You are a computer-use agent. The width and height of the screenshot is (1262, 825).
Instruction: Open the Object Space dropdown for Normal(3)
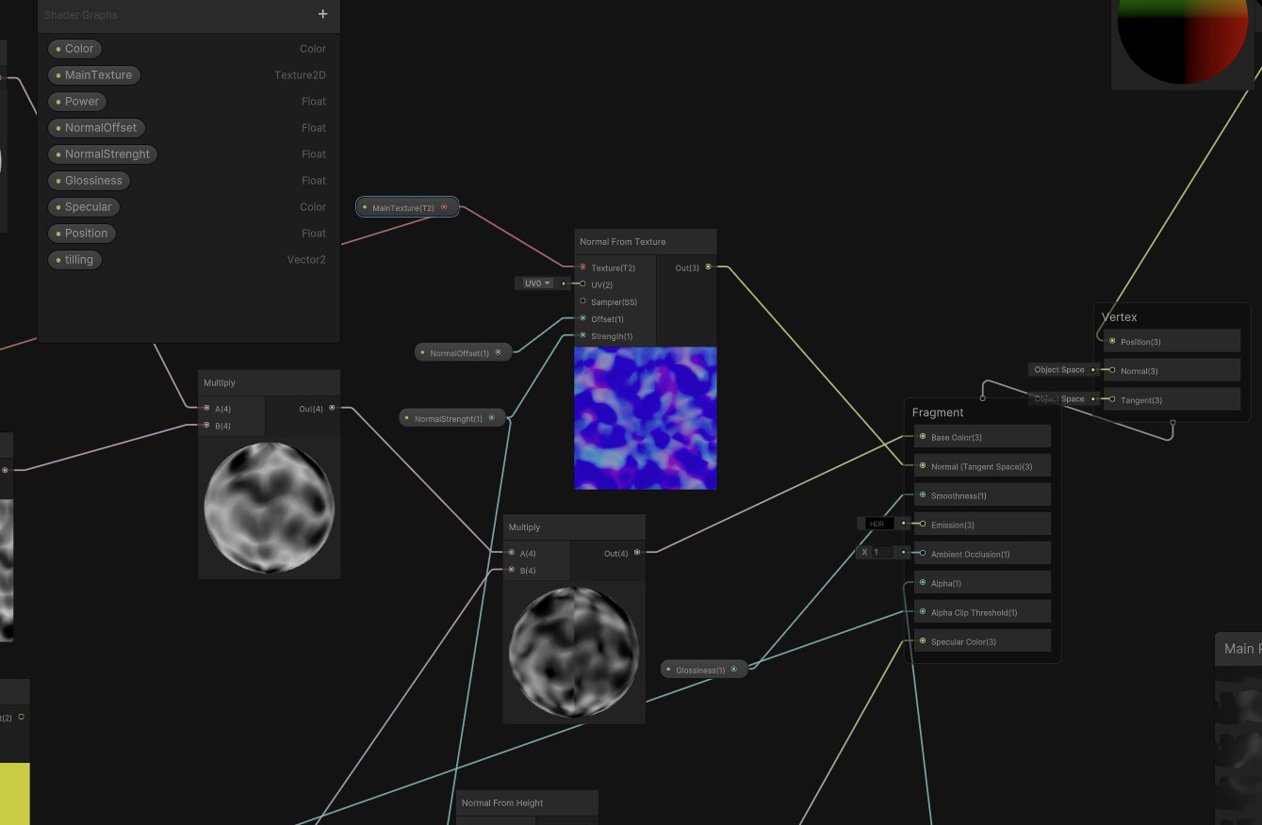pyautogui.click(x=1061, y=369)
